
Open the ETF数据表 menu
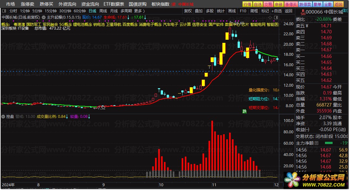114,4
